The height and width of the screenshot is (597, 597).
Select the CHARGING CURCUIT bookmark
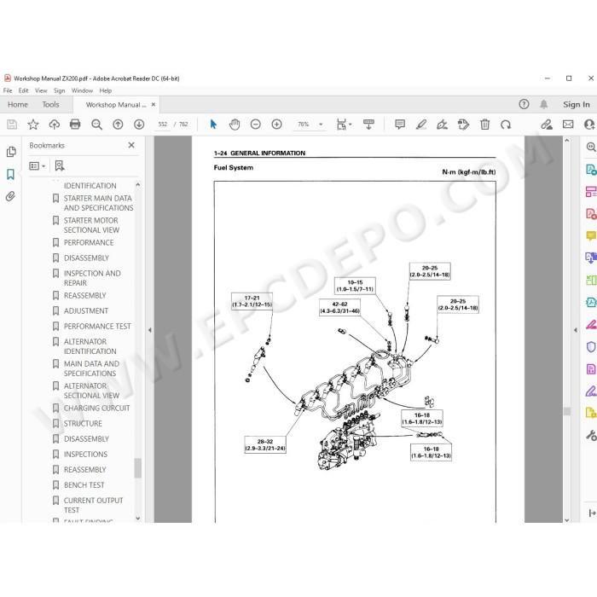coord(96,409)
